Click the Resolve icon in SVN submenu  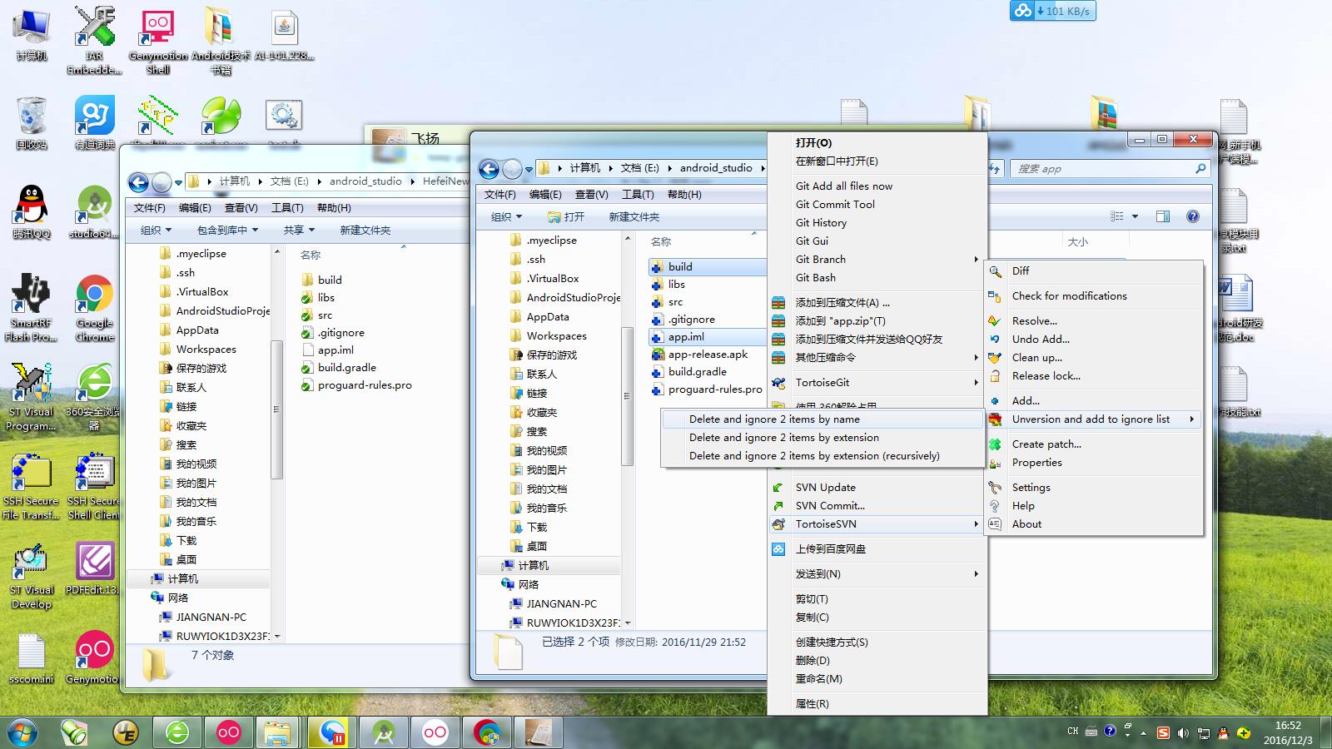995,321
